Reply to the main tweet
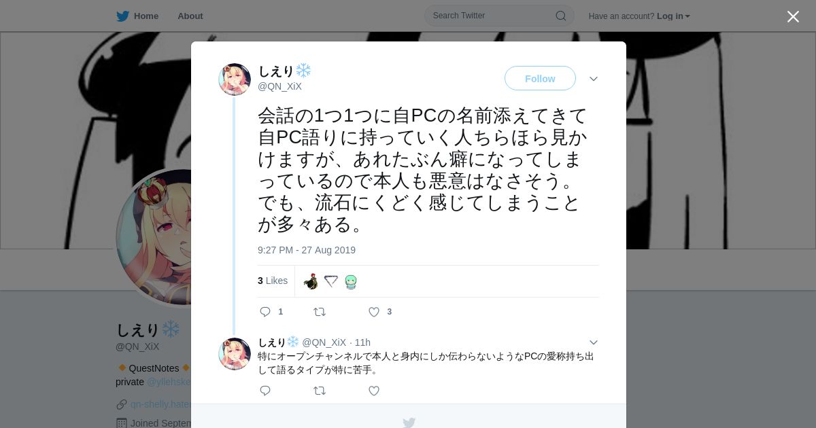The width and height of the screenshot is (816, 428). pos(265,312)
